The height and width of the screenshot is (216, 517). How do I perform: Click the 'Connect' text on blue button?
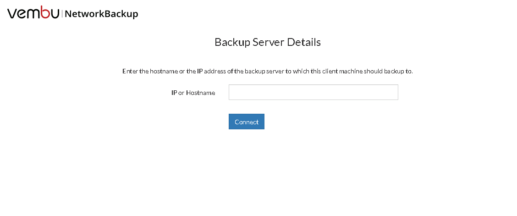point(246,122)
